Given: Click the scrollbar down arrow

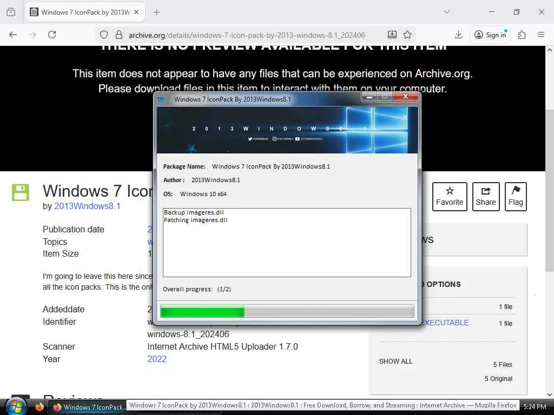Looking at the screenshot, I should coord(550,395).
